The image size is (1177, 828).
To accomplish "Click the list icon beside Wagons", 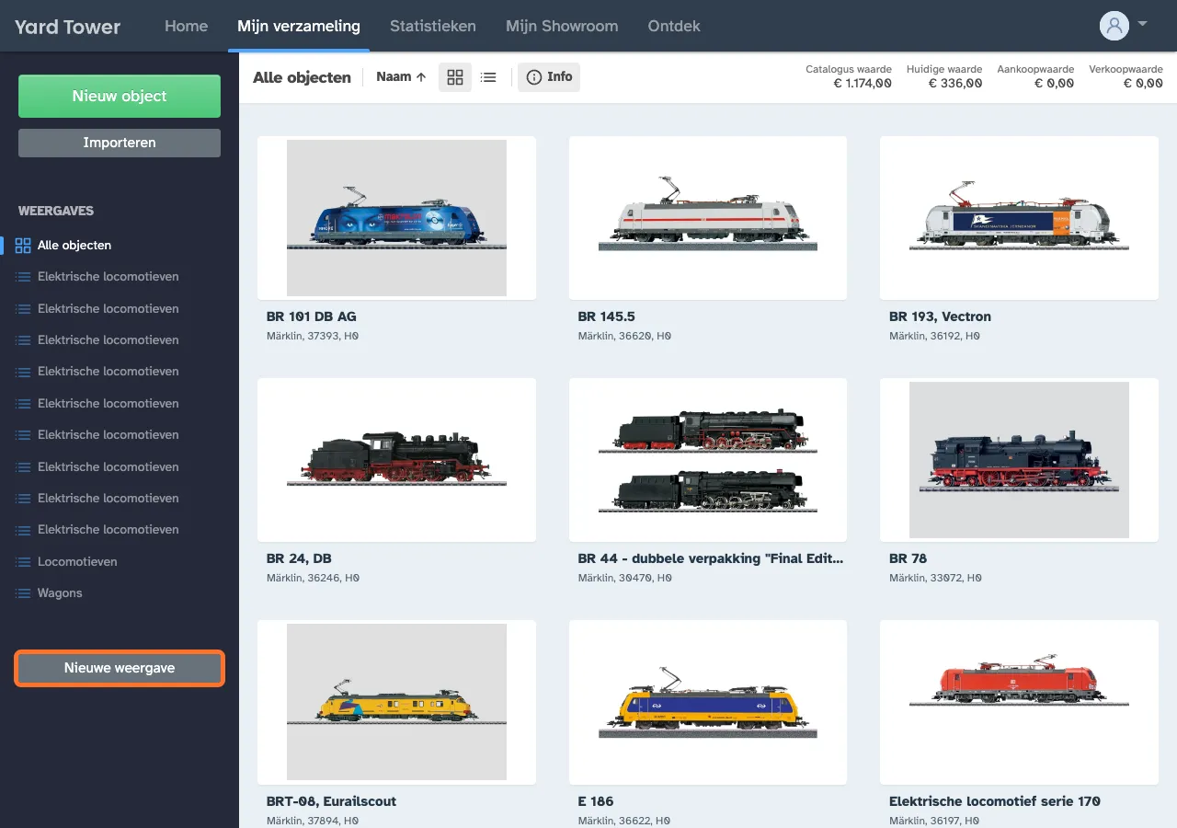I will coord(24,593).
